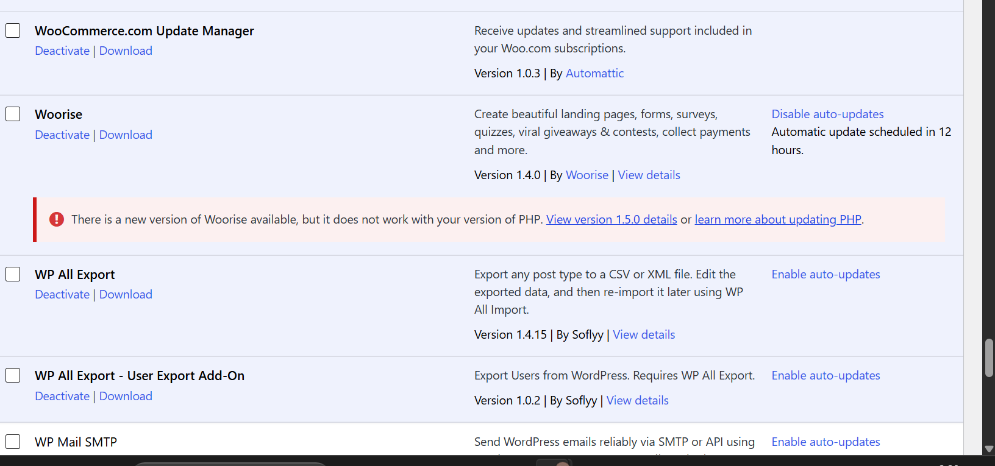This screenshot has width=995, height=466.
Task: View details for User Export Add-On version 1.0.2
Action: [637, 400]
